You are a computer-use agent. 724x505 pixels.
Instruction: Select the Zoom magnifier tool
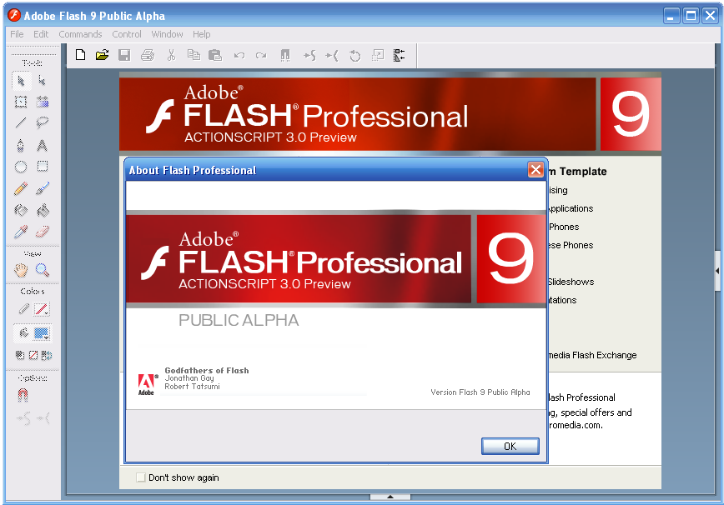click(x=42, y=270)
